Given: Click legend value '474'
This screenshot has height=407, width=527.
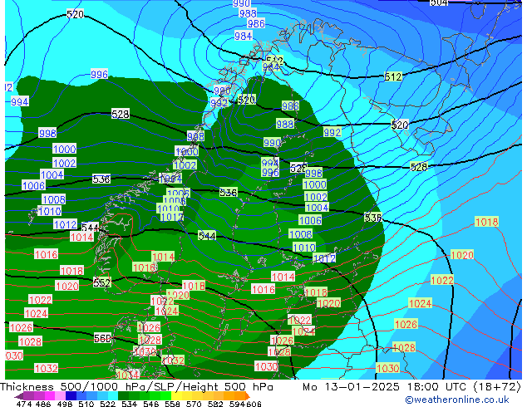Looking at the screenshot, I should [x=24, y=404].
